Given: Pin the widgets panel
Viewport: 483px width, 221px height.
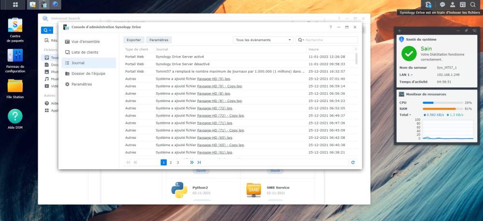Looking at the screenshot, I should pyautogui.click(x=466, y=31).
